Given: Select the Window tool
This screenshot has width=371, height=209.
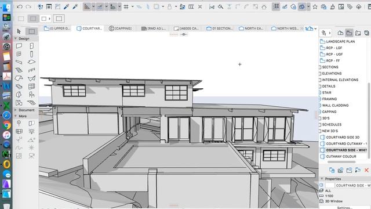Looking at the screenshot, I should pyautogui.click(x=19, y=54).
